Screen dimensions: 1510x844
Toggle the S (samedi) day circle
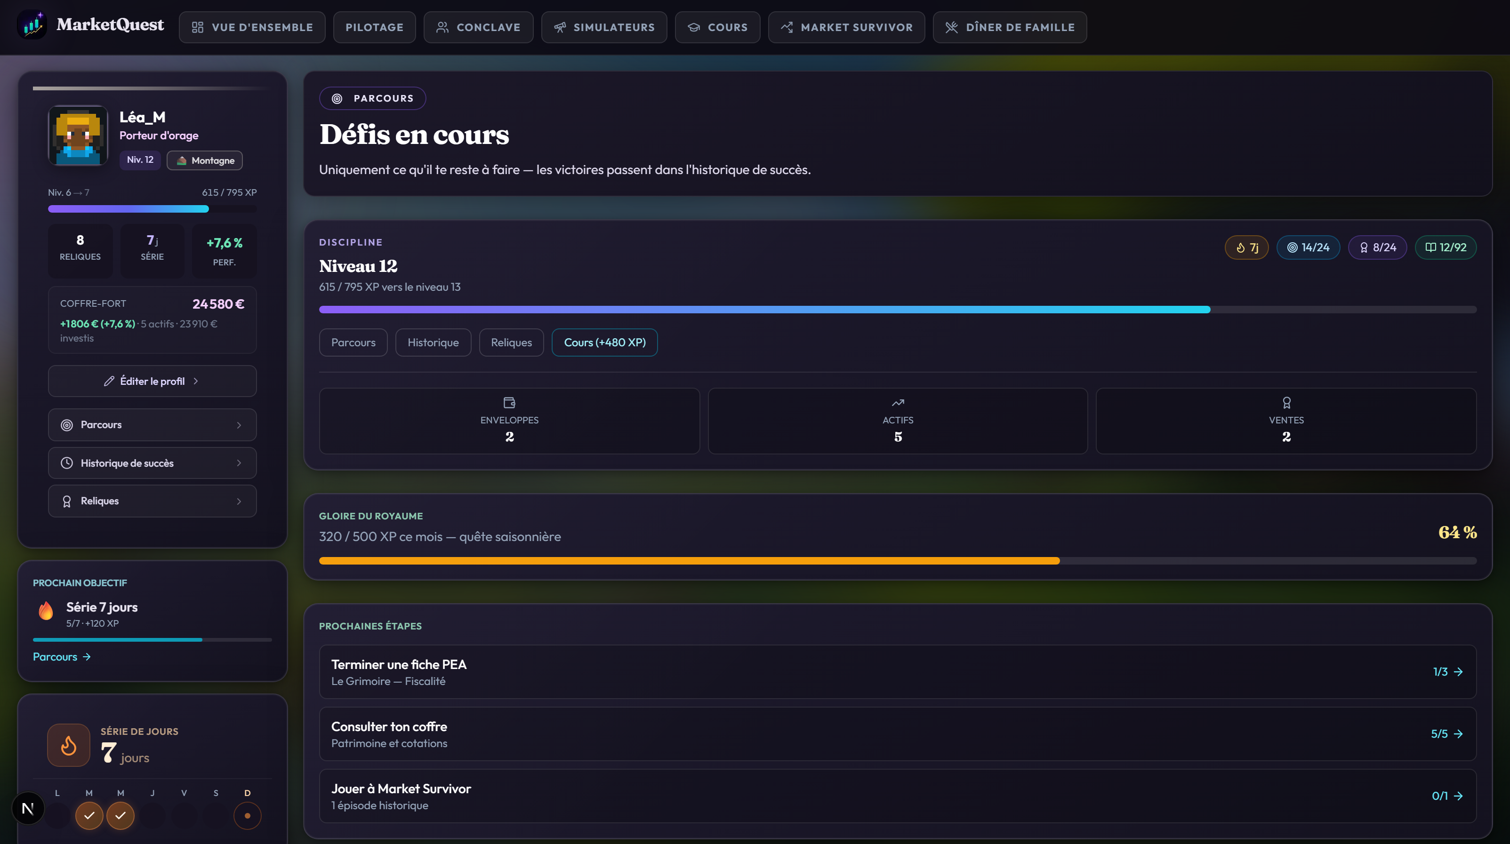click(x=216, y=816)
